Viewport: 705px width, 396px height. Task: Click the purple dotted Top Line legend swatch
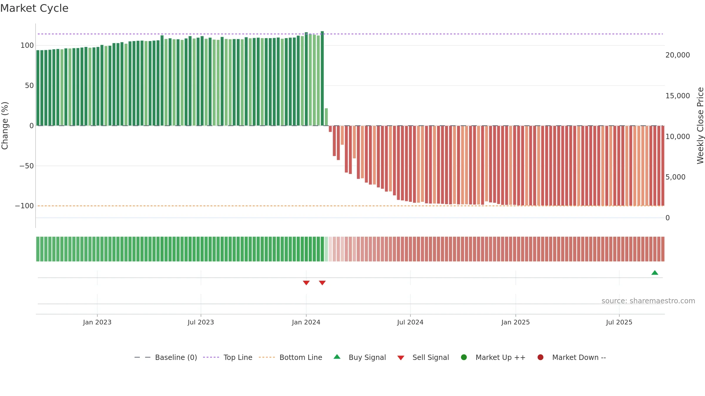[x=211, y=357]
